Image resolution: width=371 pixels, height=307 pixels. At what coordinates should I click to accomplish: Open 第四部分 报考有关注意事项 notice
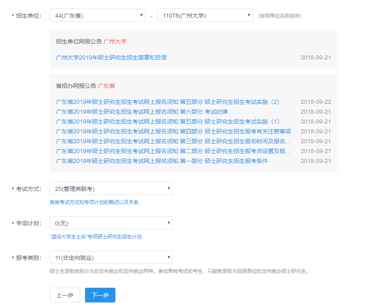point(173,131)
